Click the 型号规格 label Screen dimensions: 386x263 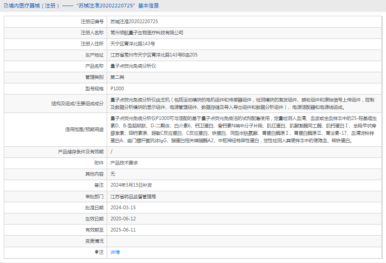94,88
